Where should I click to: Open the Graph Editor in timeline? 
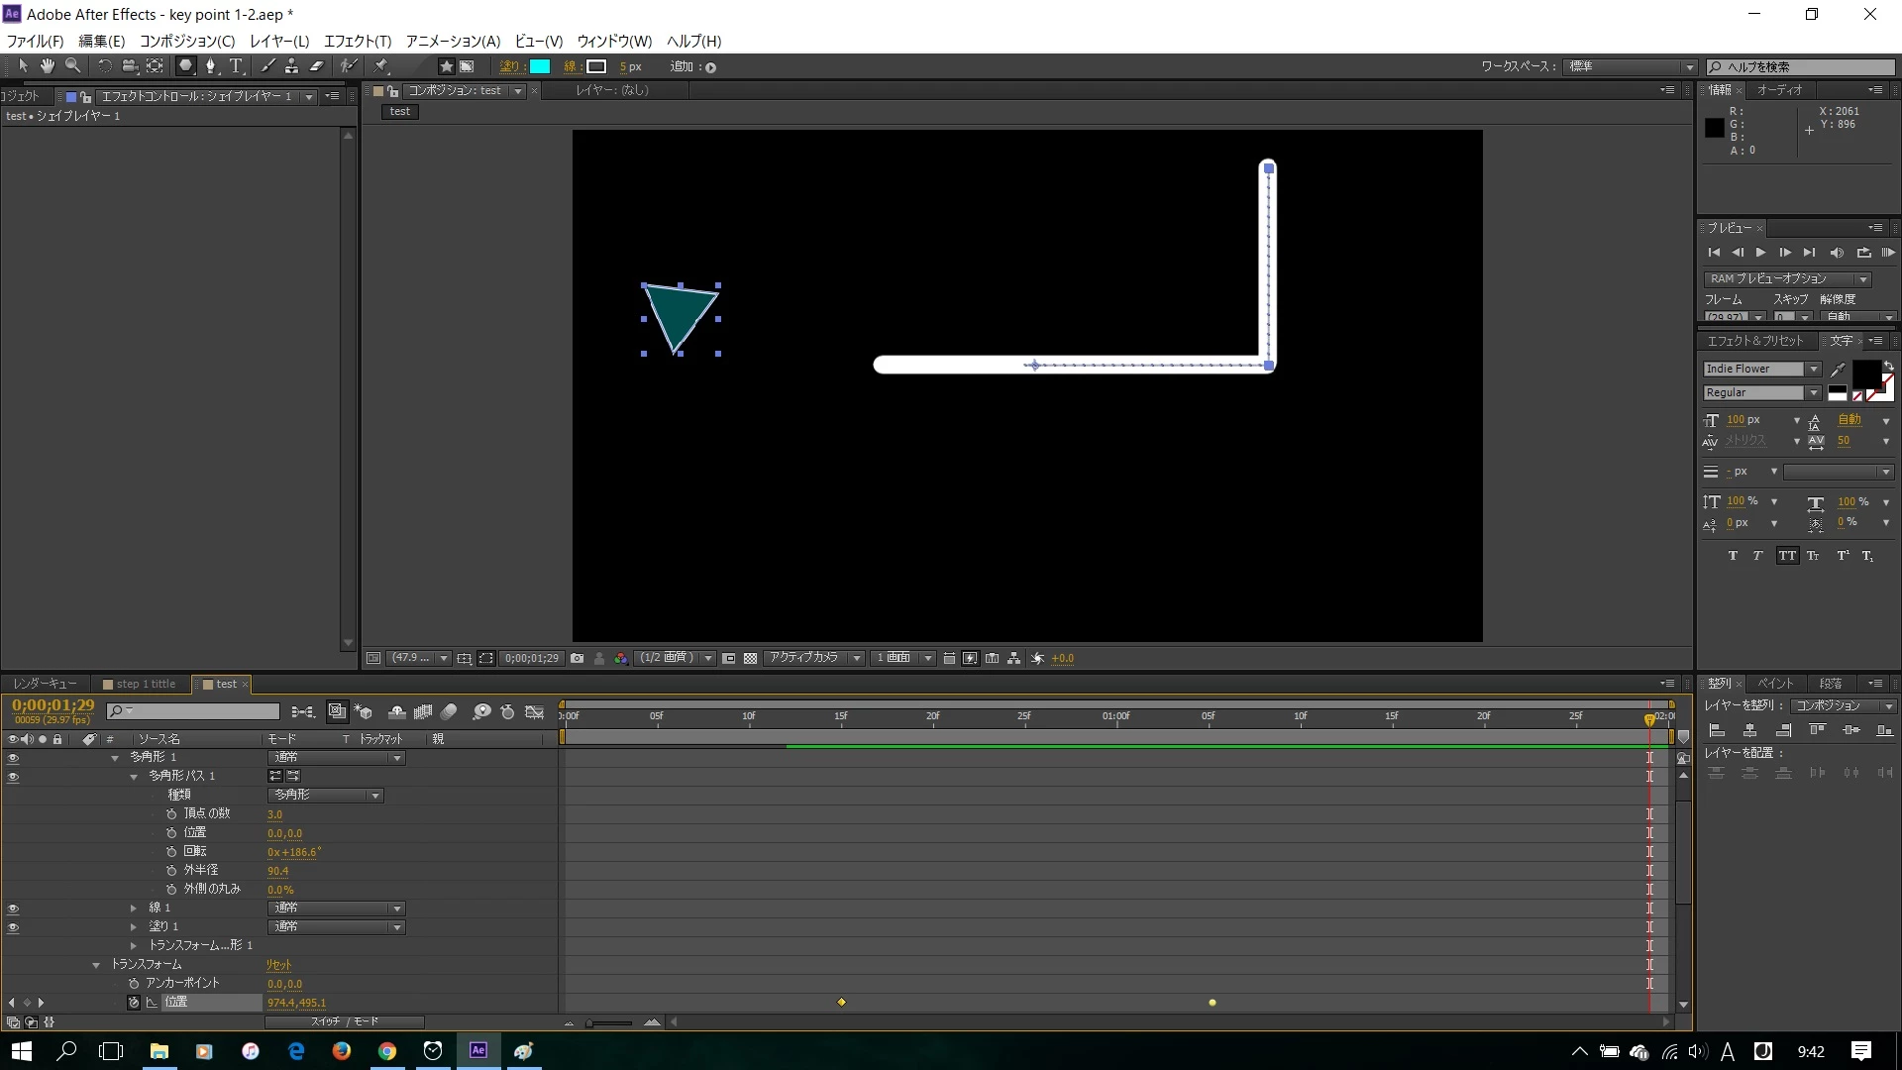pos(534,711)
